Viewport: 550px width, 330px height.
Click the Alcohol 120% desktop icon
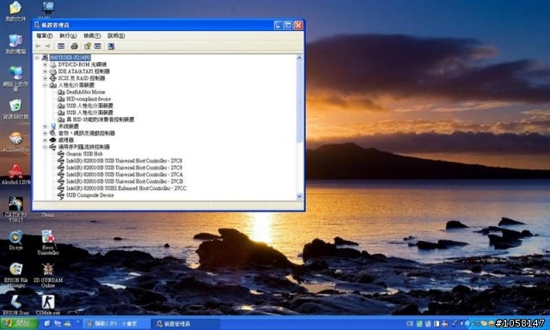[15, 175]
